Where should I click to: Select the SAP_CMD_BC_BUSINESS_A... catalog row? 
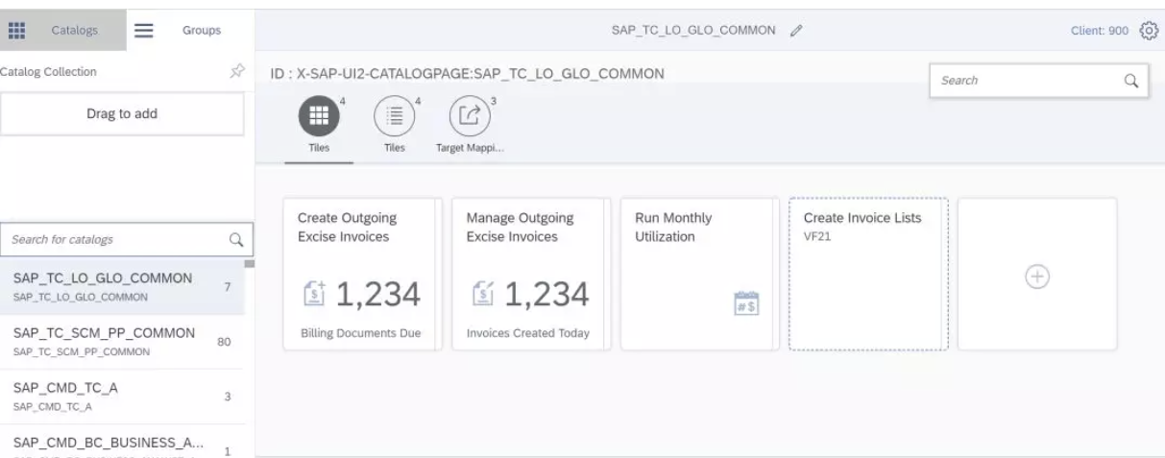coord(122,442)
